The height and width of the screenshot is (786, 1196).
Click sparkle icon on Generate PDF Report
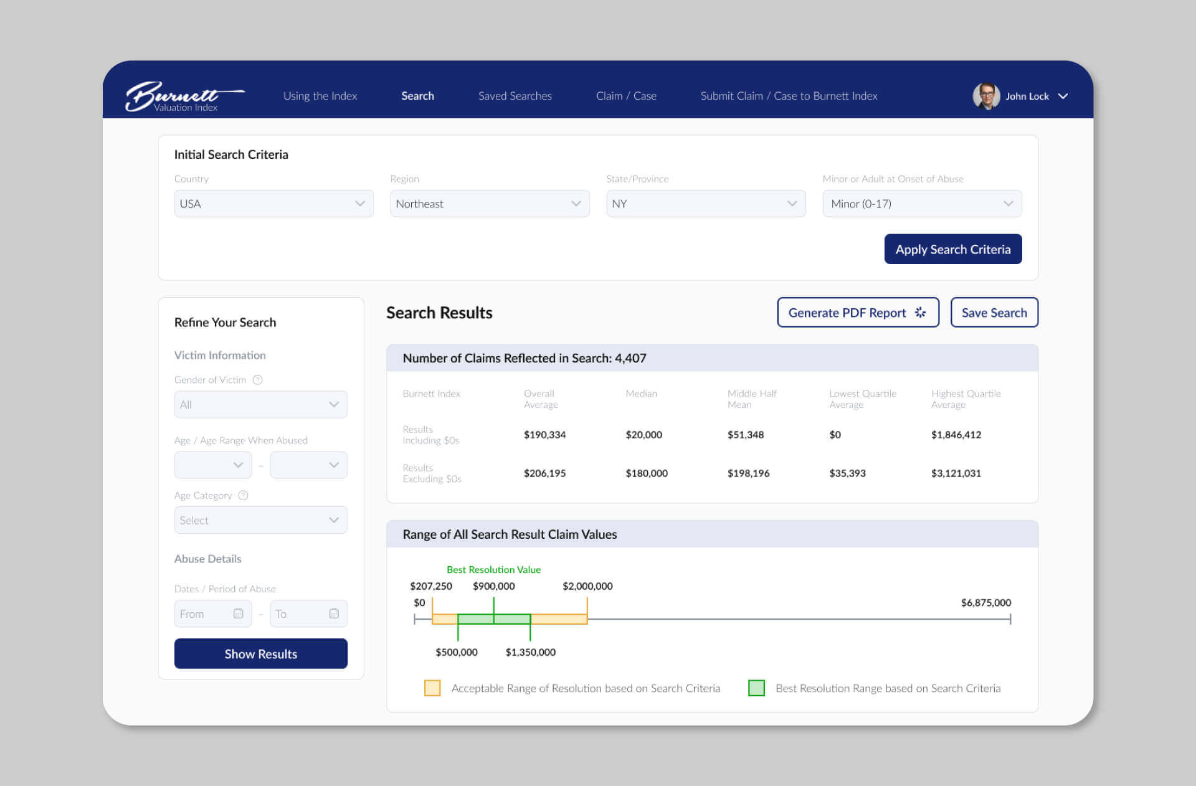[x=920, y=313]
